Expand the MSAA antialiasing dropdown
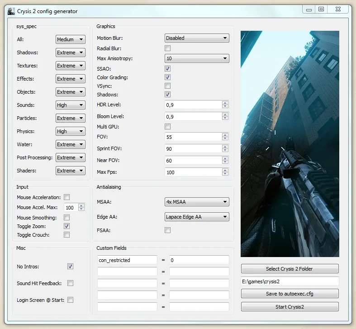This screenshot has height=329, width=356. pos(197,202)
